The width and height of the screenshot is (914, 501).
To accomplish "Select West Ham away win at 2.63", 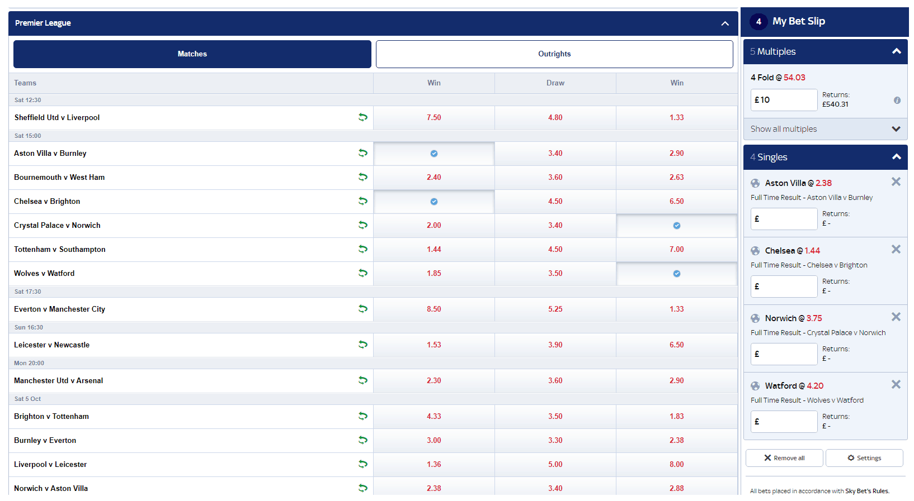I will (x=677, y=178).
